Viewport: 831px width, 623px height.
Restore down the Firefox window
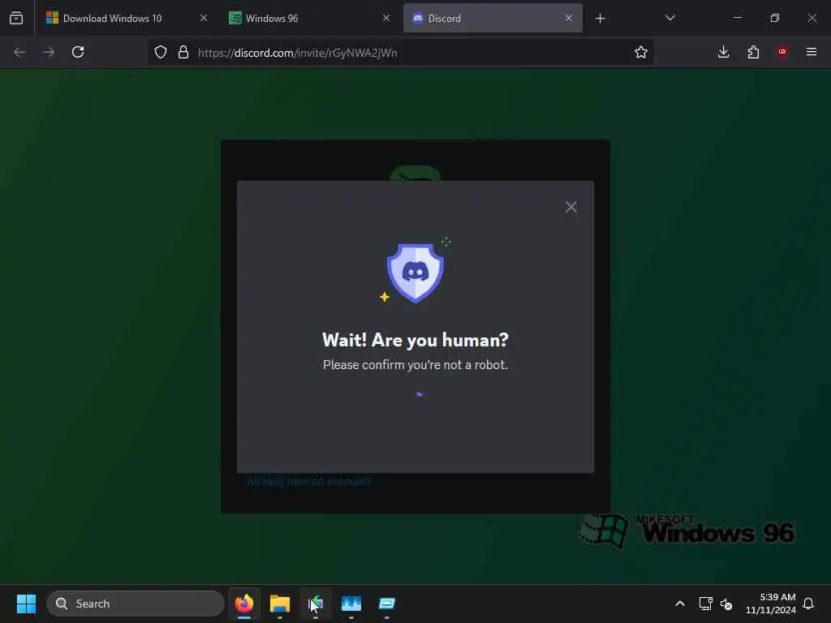pos(775,18)
